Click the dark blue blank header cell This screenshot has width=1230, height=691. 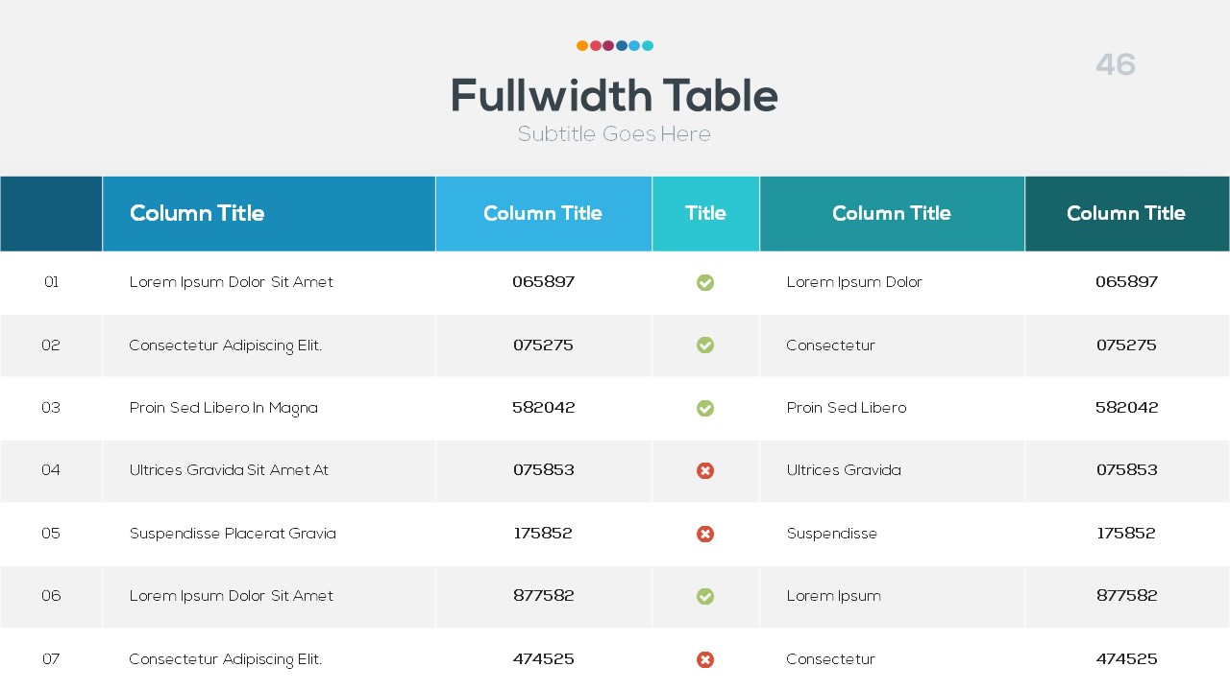[51, 213]
